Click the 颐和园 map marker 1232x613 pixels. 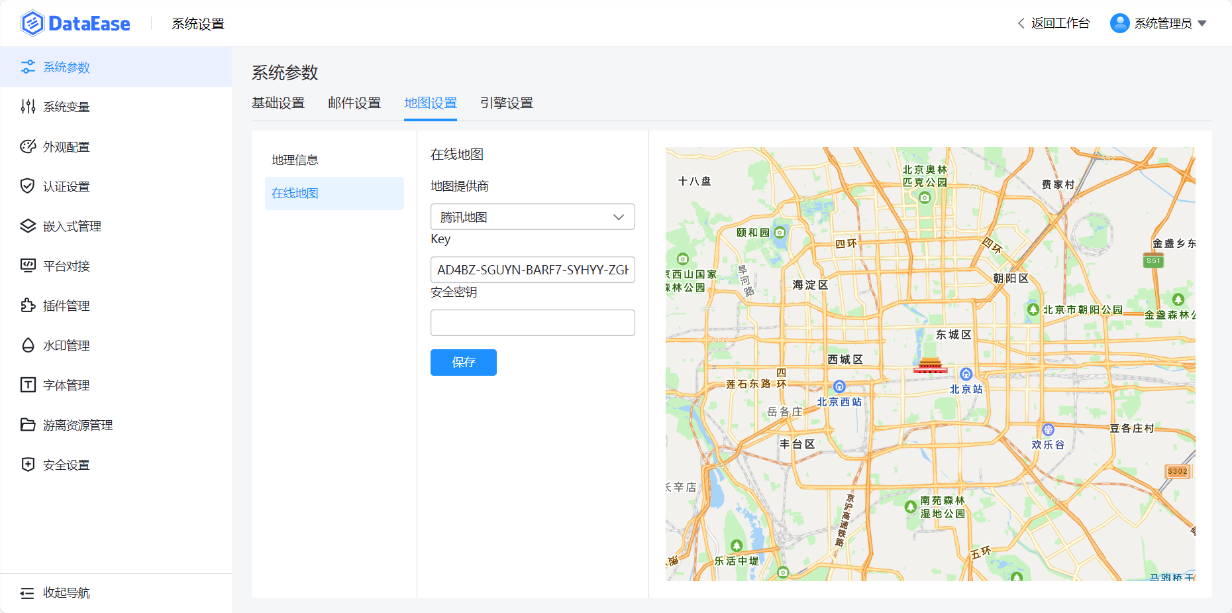(x=780, y=232)
